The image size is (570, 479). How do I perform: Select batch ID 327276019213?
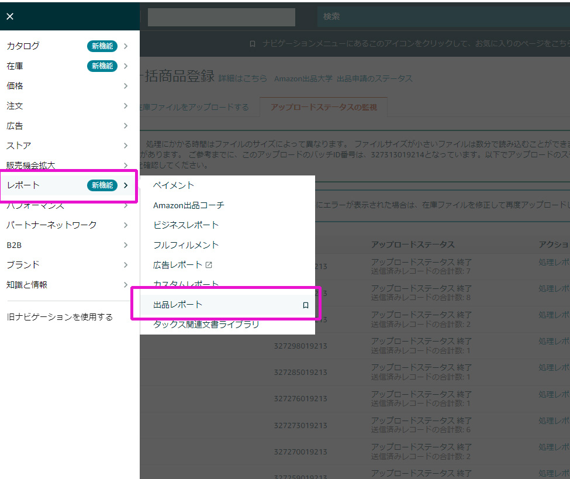pyautogui.click(x=300, y=399)
